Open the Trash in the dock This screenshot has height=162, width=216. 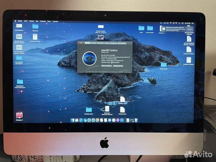(x=136, y=120)
